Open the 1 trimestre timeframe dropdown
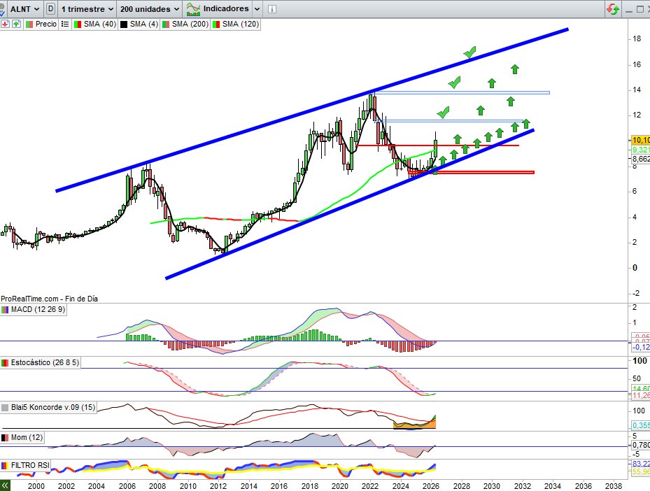This screenshot has height=491, width=650. point(87,8)
